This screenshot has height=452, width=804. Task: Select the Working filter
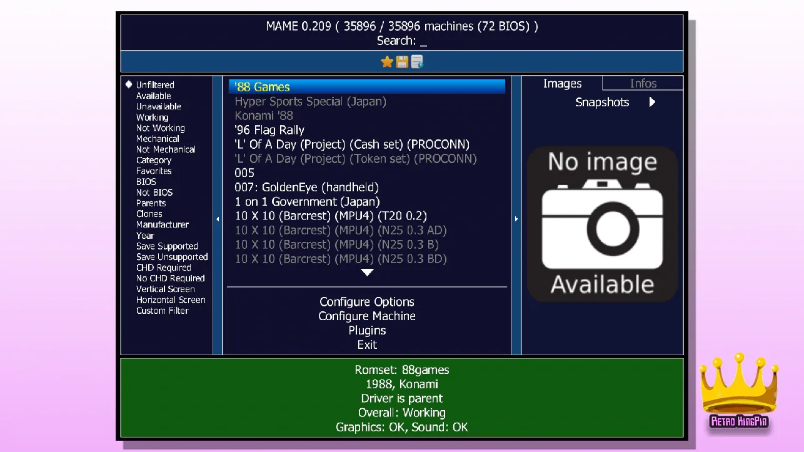pos(152,117)
